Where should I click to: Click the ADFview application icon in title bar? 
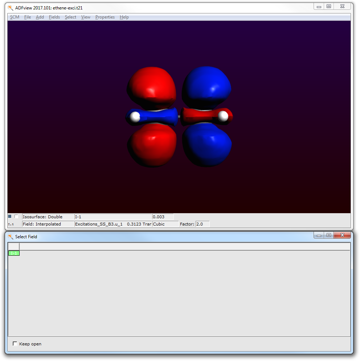tap(11, 8)
